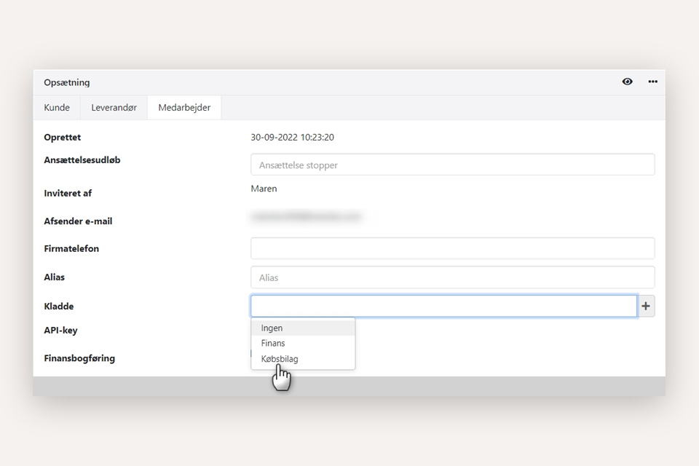Open the three-dot more options menu
Viewport: 699px width, 466px height.
tap(652, 82)
